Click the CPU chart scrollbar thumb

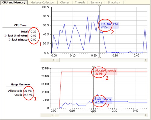click(57, 60)
